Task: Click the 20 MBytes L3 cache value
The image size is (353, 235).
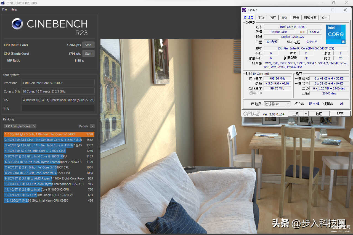Action: (329, 93)
